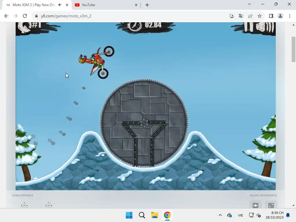This screenshot has height=222, width=296.
Task: Open File Explorer from the taskbar
Action: pyautogui.click(x=155, y=215)
